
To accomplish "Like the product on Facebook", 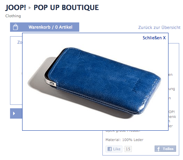I will [114, 149].
